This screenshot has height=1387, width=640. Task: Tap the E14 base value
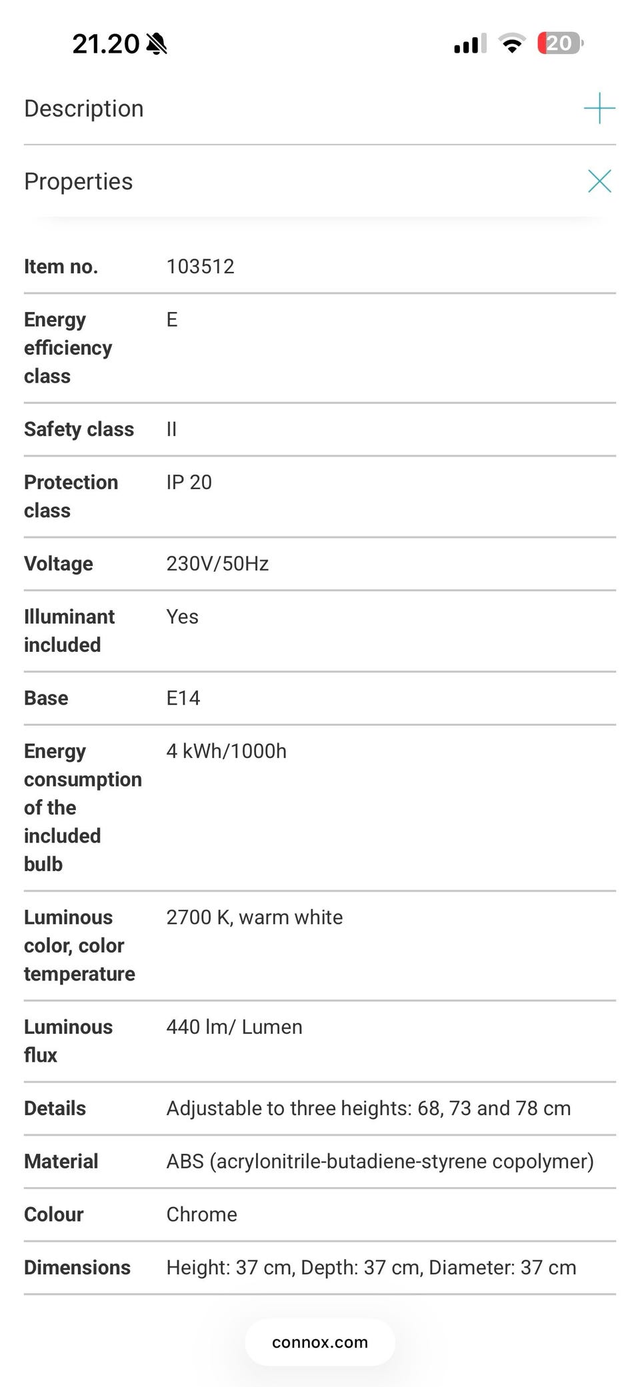point(183,698)
